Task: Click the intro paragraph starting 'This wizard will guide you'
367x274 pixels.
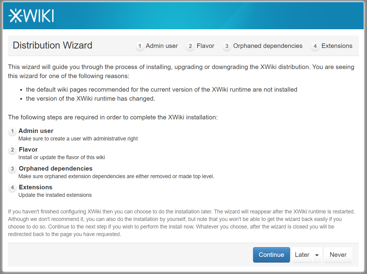Action: click(x=181, y=71)
